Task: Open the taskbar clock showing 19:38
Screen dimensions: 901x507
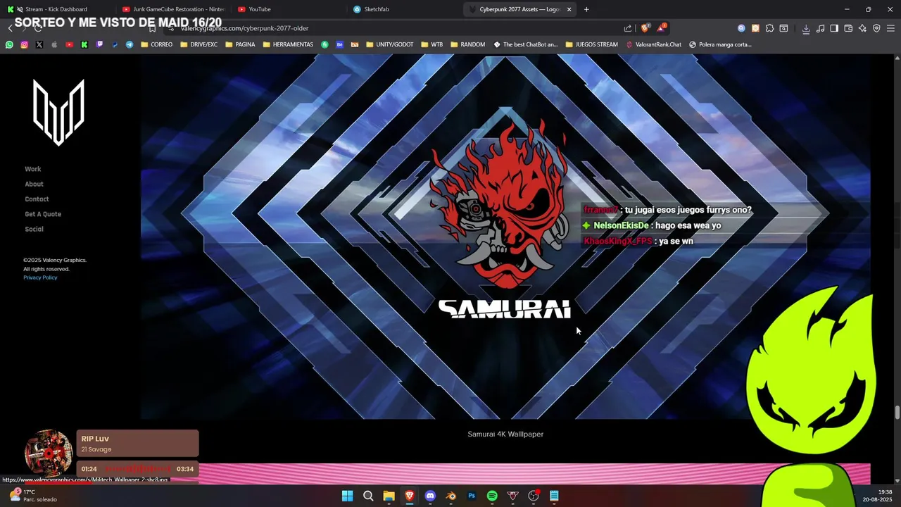Action: pos(878,496)
